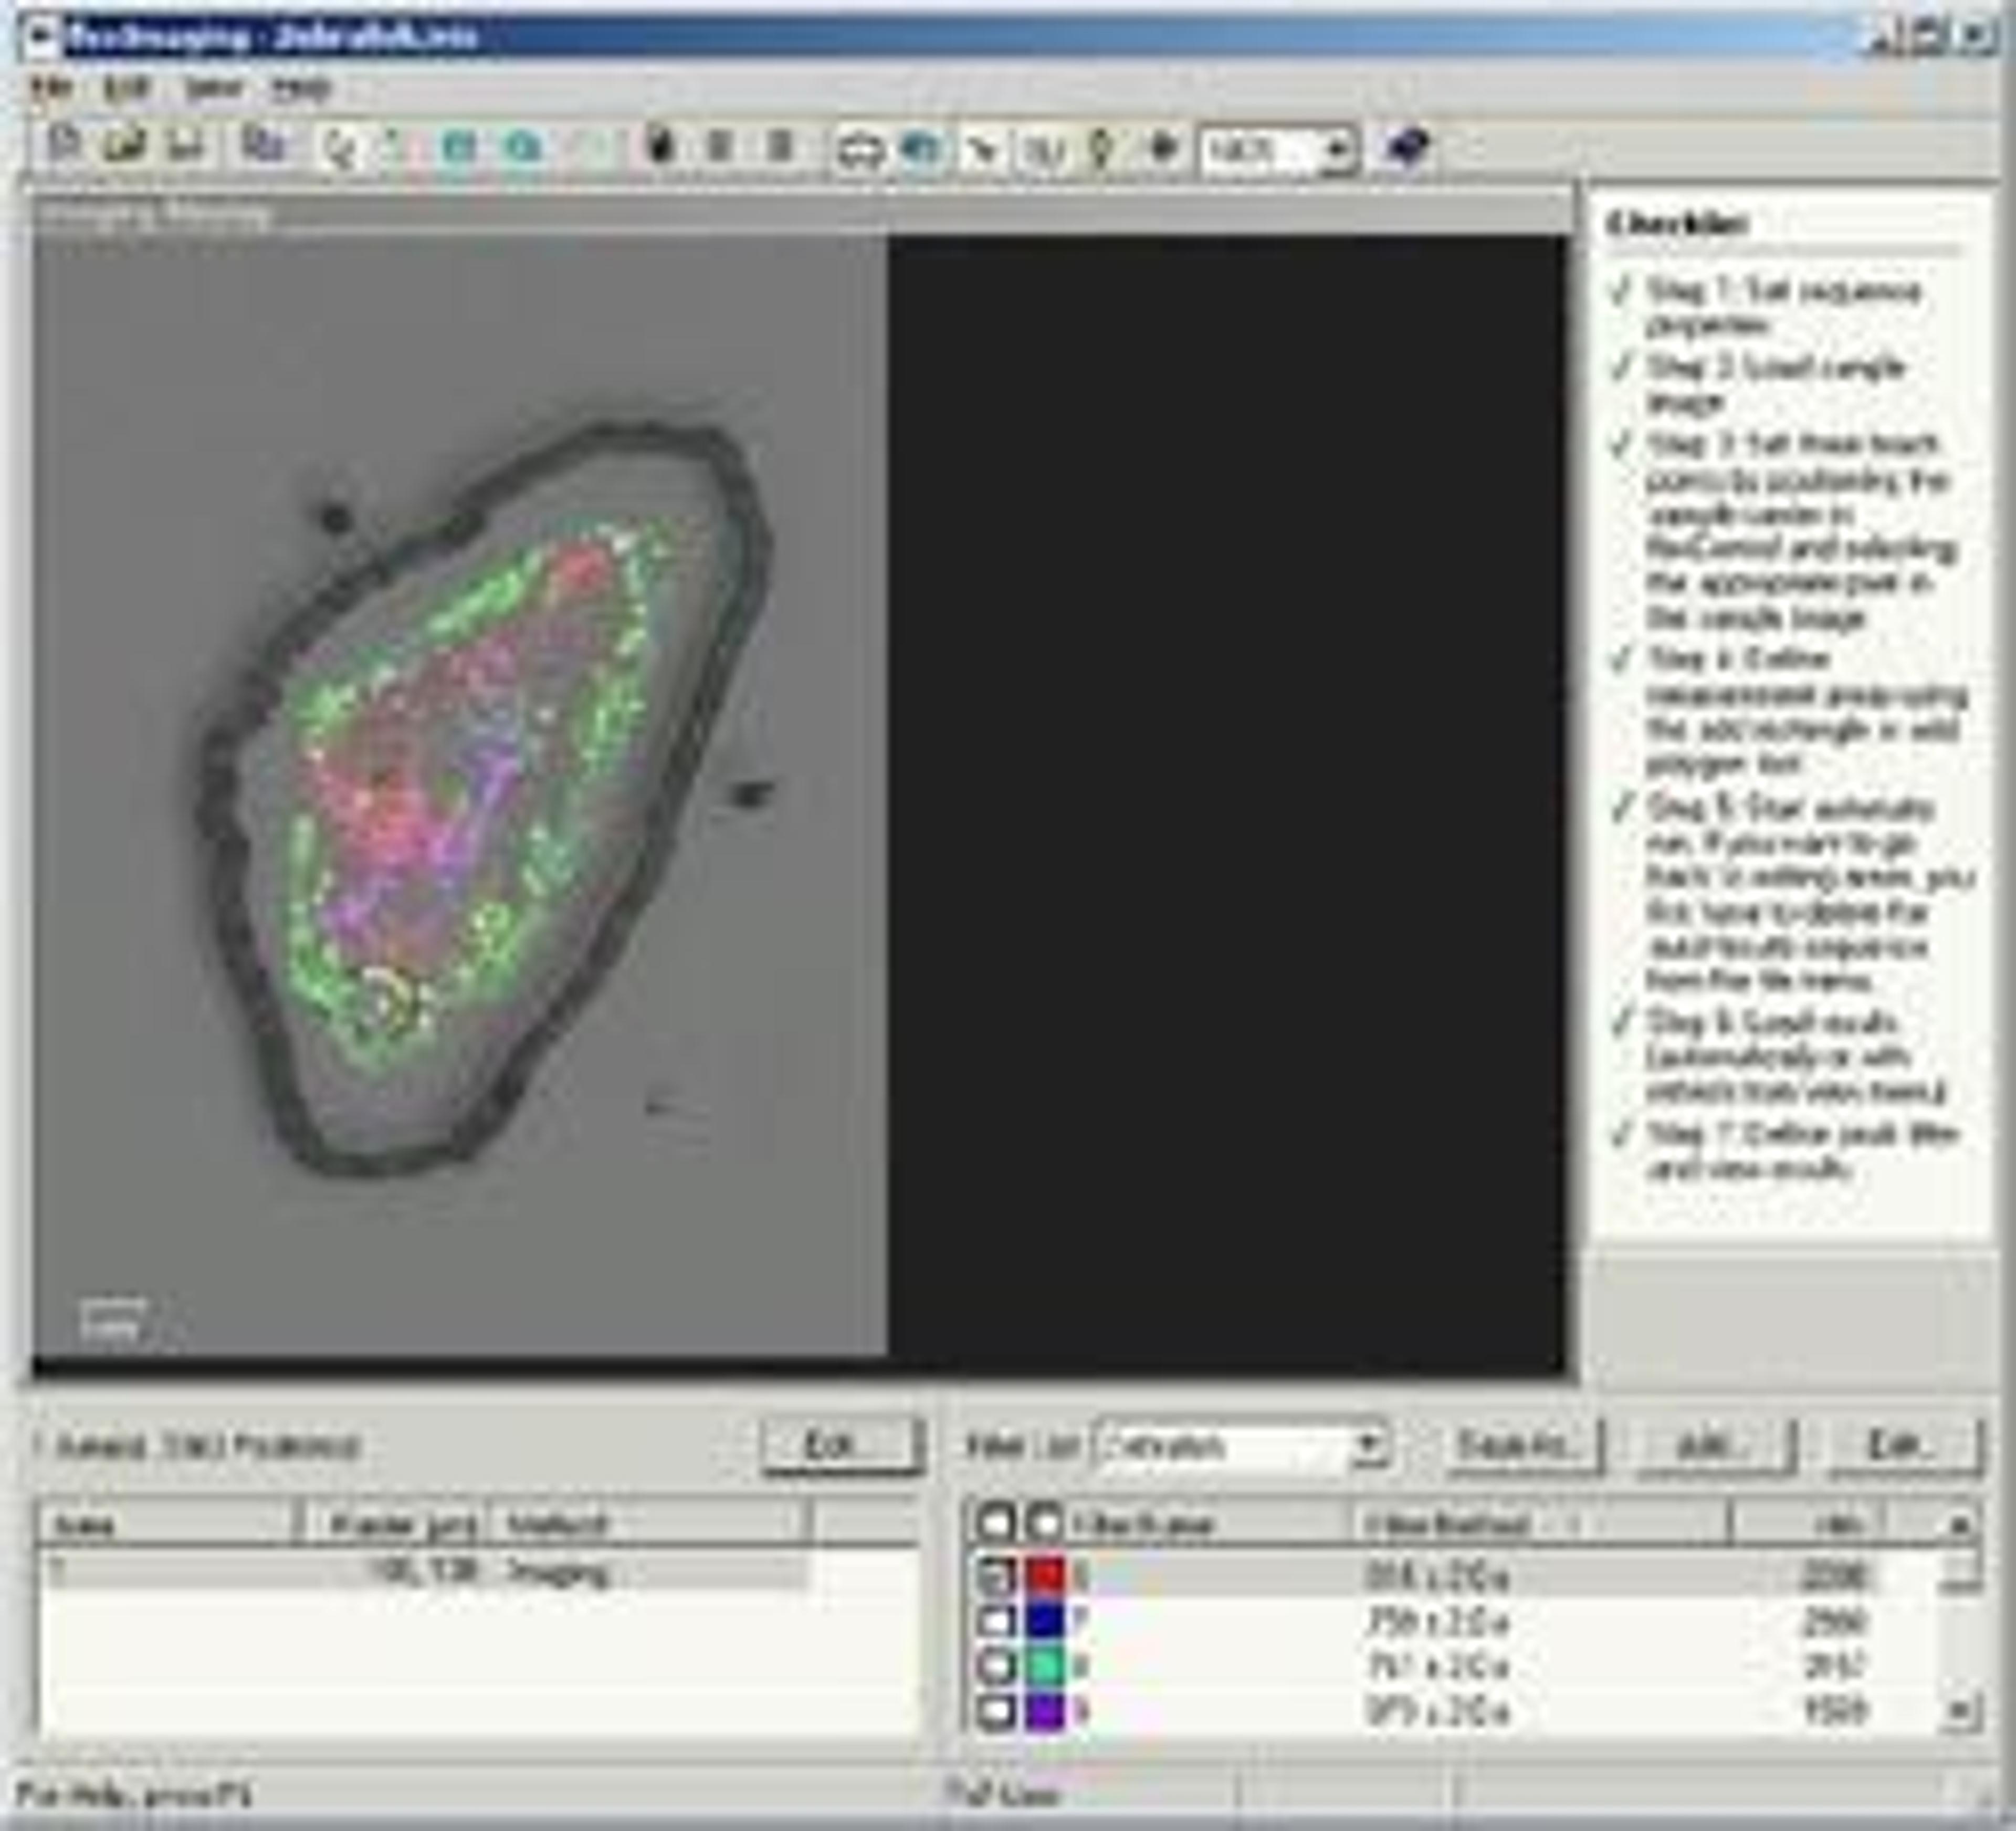
Task: Click the purple filter color swatch
Action: tap(1045, 1711)
